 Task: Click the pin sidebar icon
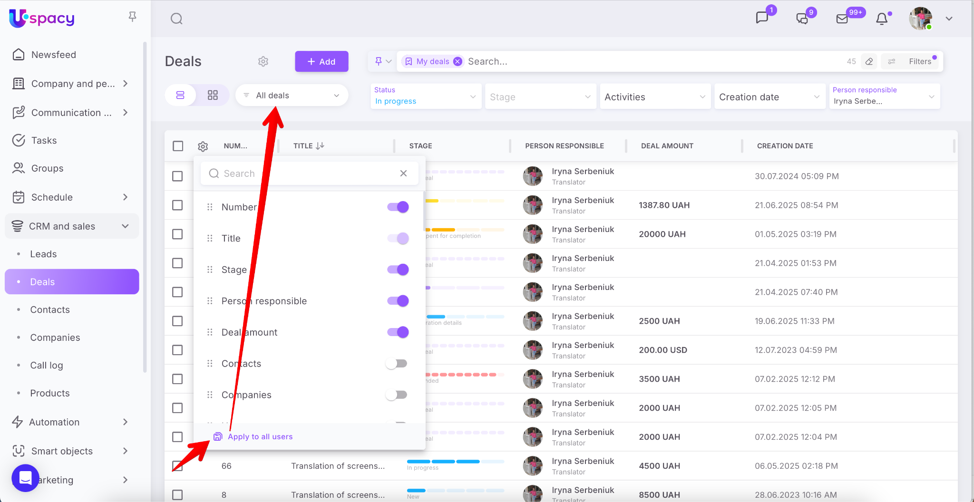tap(133, 17)
